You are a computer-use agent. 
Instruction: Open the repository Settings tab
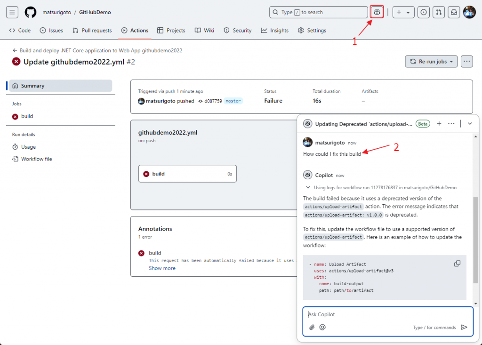tap(312, 31)
